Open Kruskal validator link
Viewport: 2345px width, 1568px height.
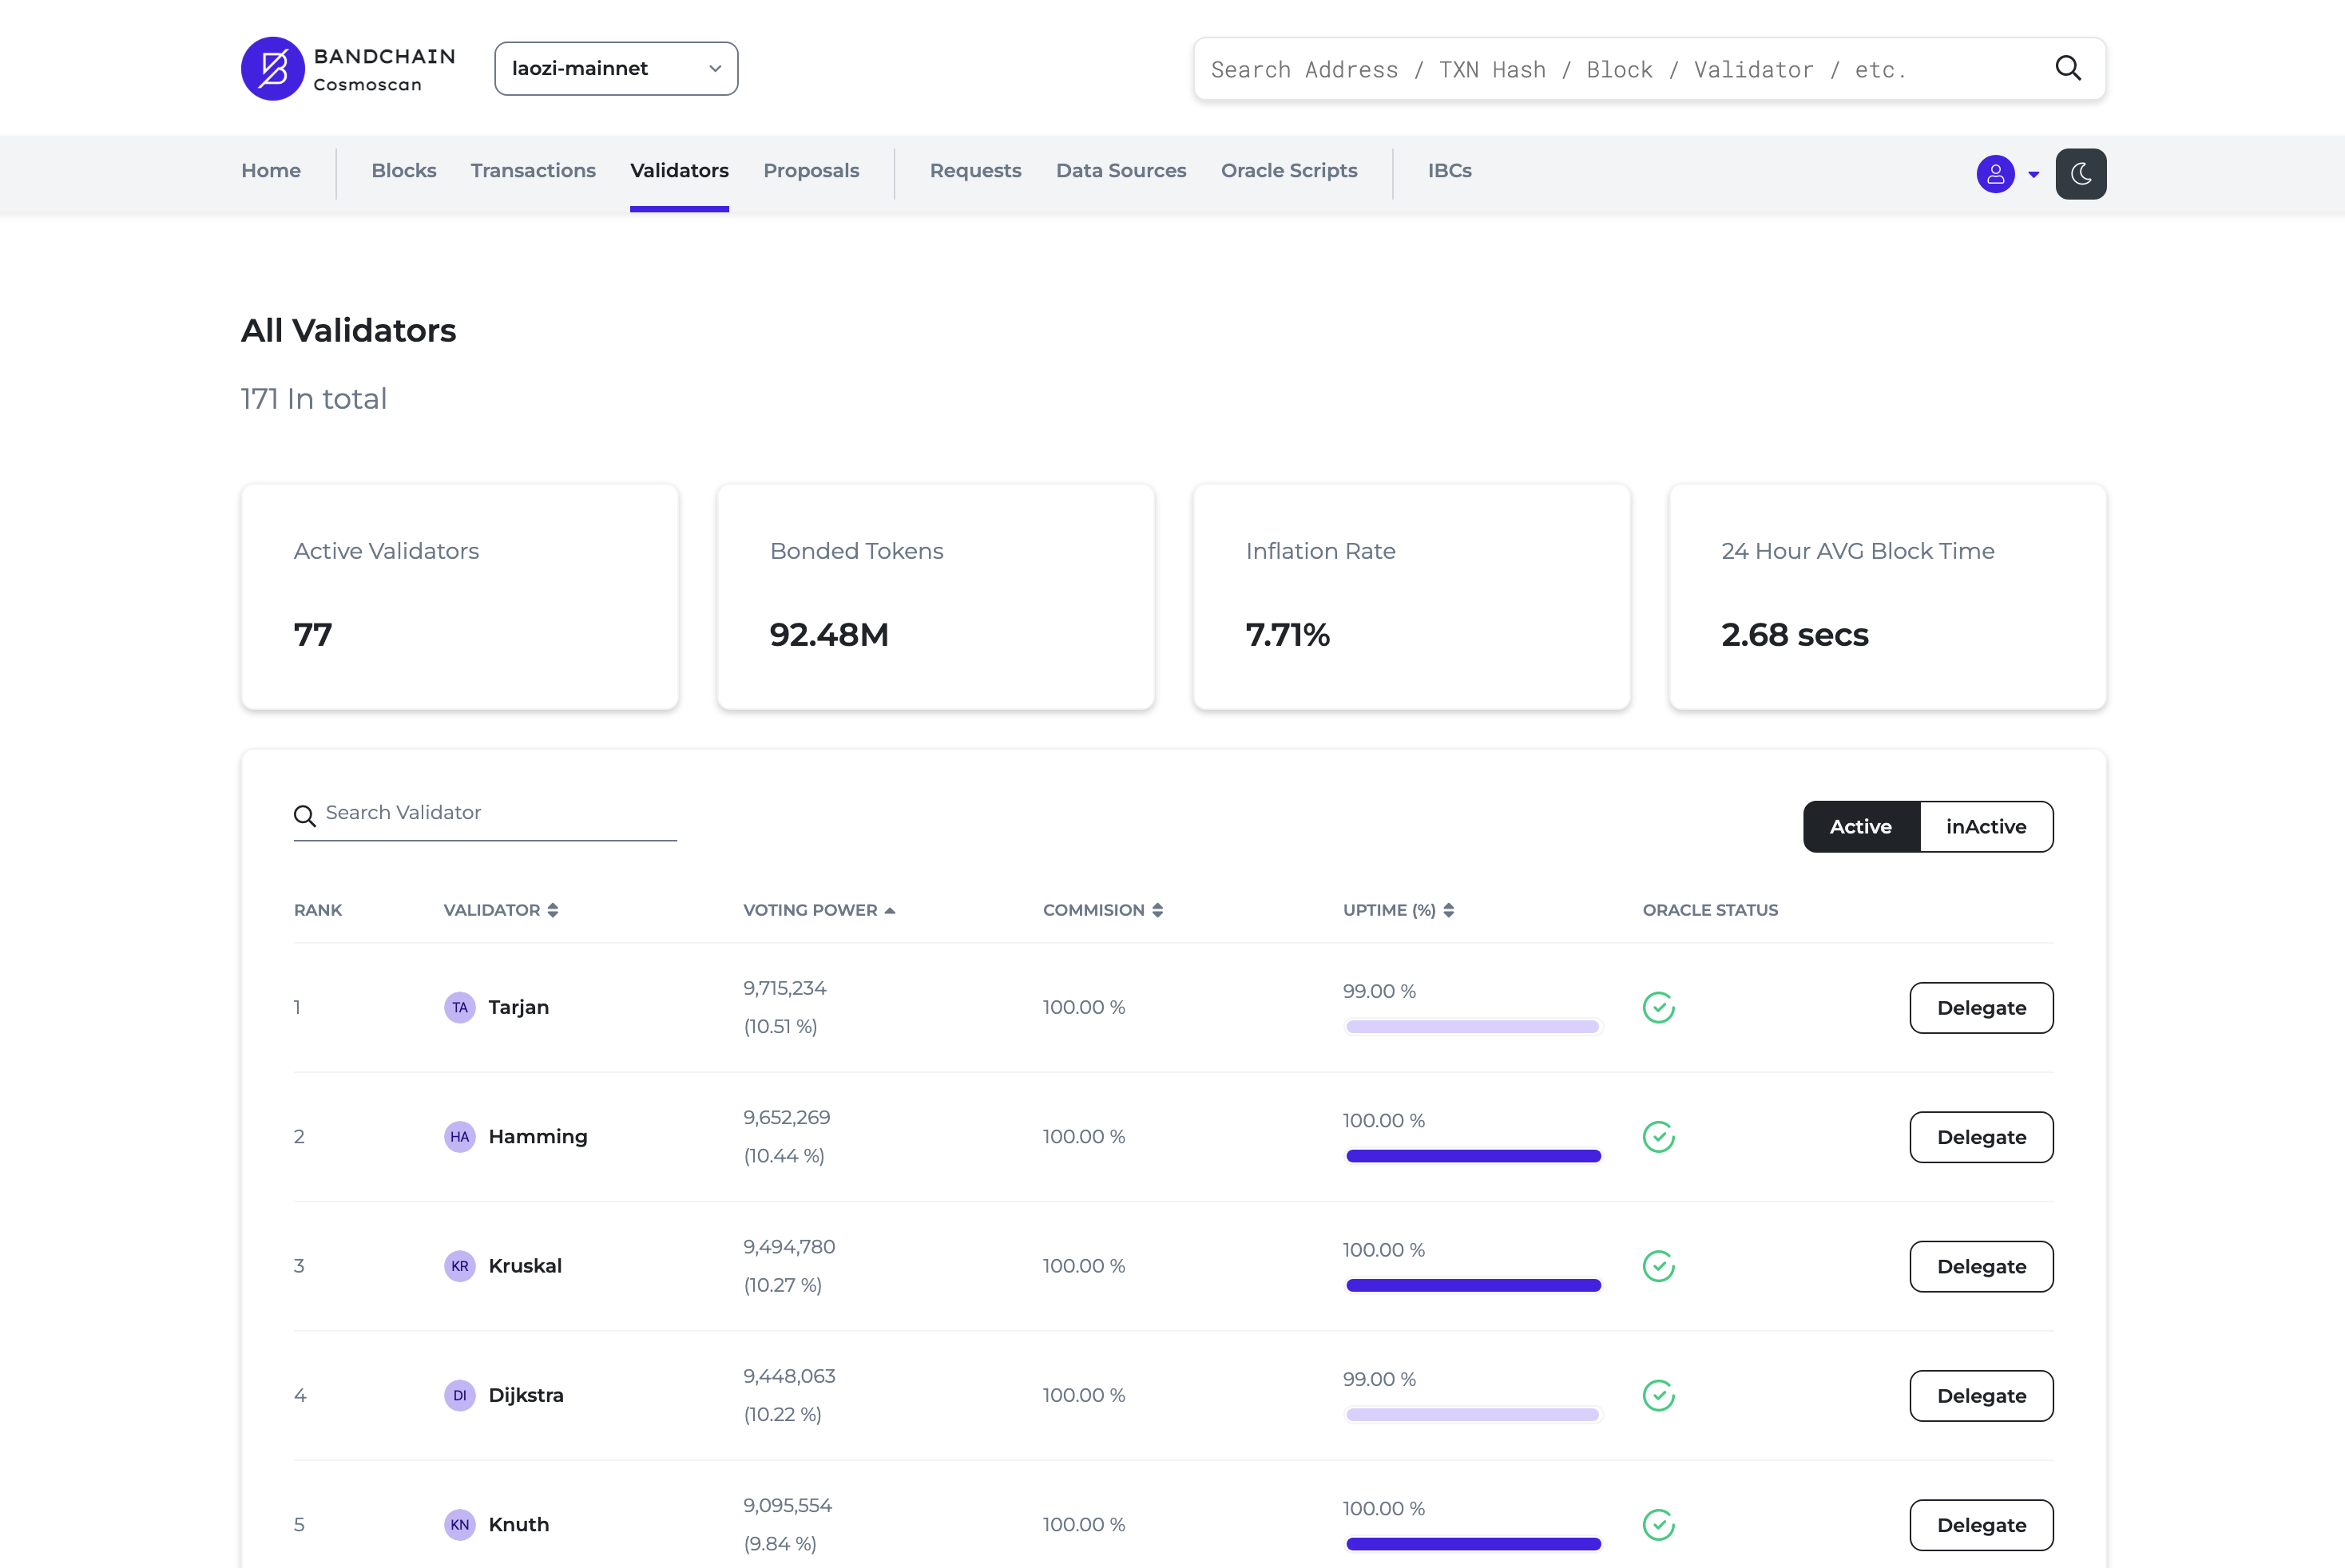coord(524,1266)
